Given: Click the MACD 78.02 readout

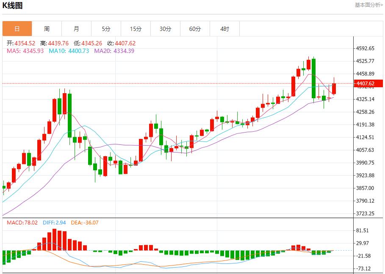Looking at the screenshot, I should pos(22,222).
